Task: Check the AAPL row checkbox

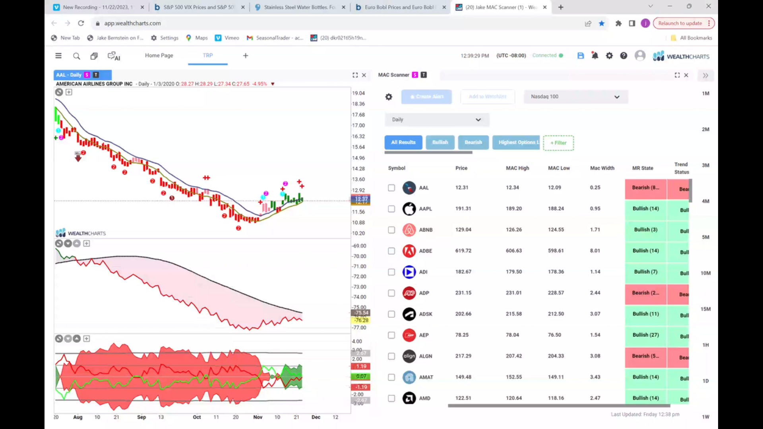Action: click(391, 209)
